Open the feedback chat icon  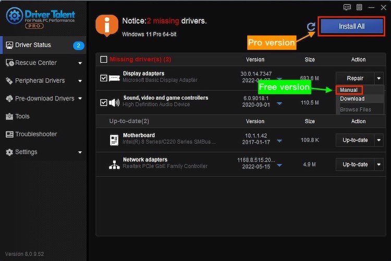tap(347, 7)
